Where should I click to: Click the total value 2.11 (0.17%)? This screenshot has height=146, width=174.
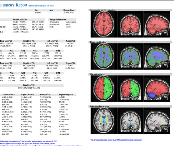tap(8, 117)
